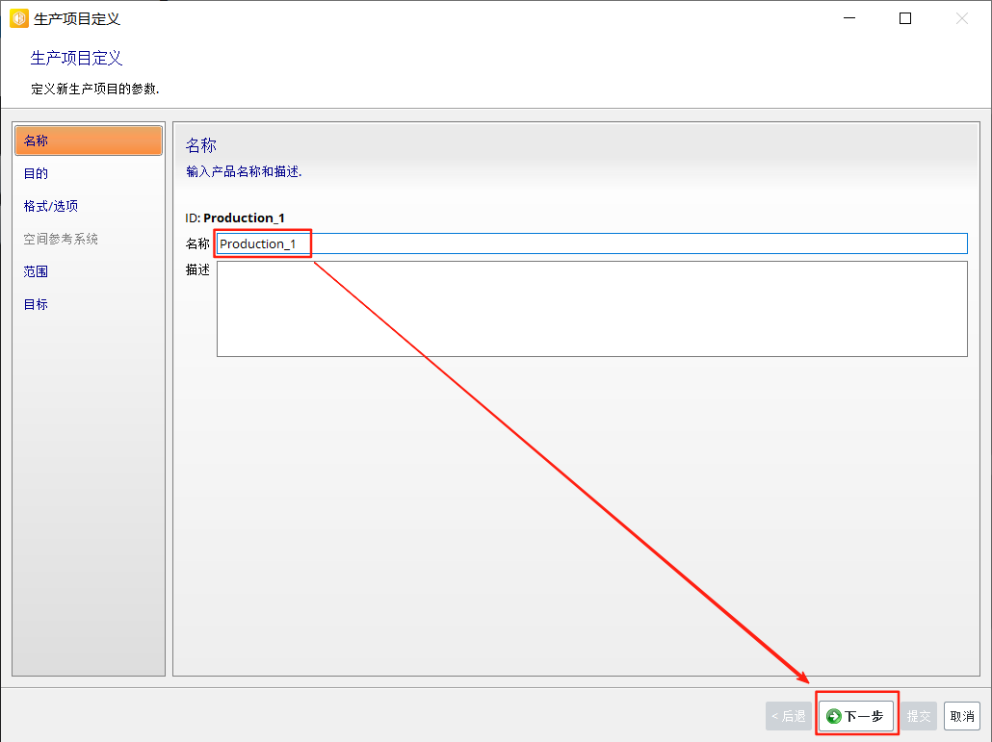Viewport: 992px width, 742px height.
Task: Click the 描述 label beside the text area
Action: click(197, 269)
